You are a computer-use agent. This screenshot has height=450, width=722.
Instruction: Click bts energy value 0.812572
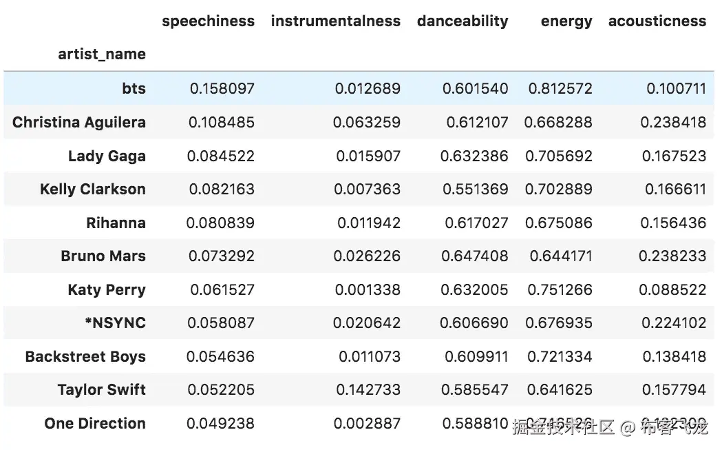coord(560,89)
